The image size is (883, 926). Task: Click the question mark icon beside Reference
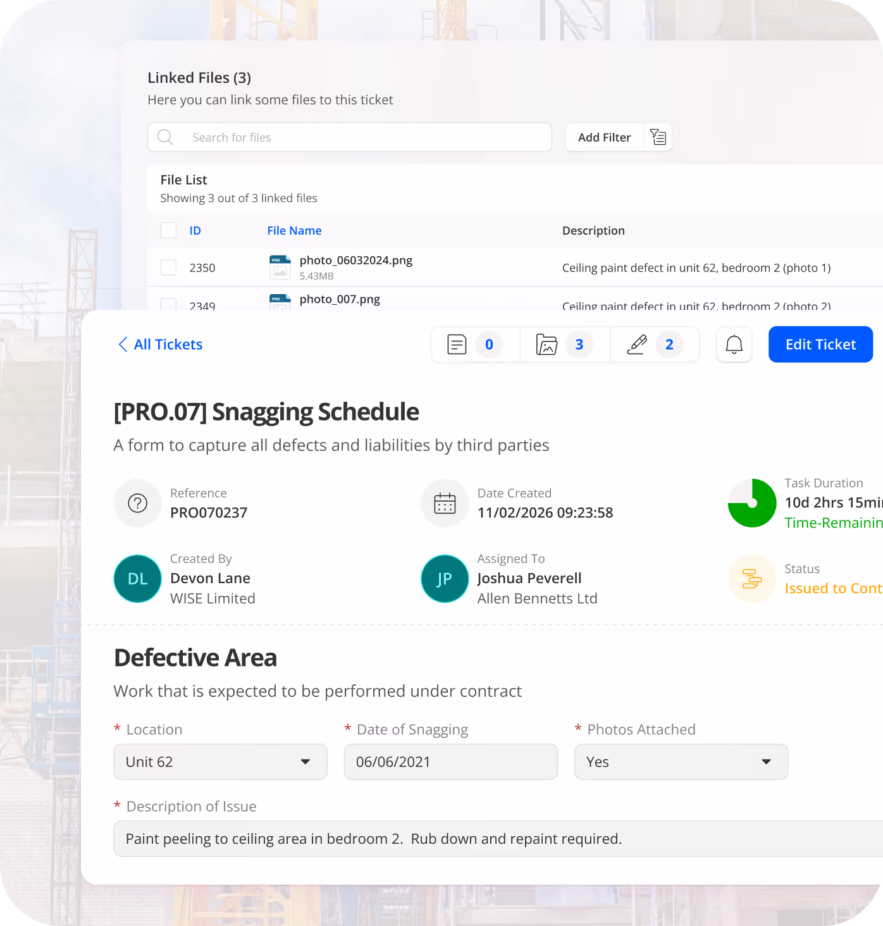pos(137,503)
